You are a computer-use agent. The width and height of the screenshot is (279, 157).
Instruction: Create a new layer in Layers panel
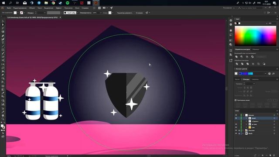click(x=270, y=155)
